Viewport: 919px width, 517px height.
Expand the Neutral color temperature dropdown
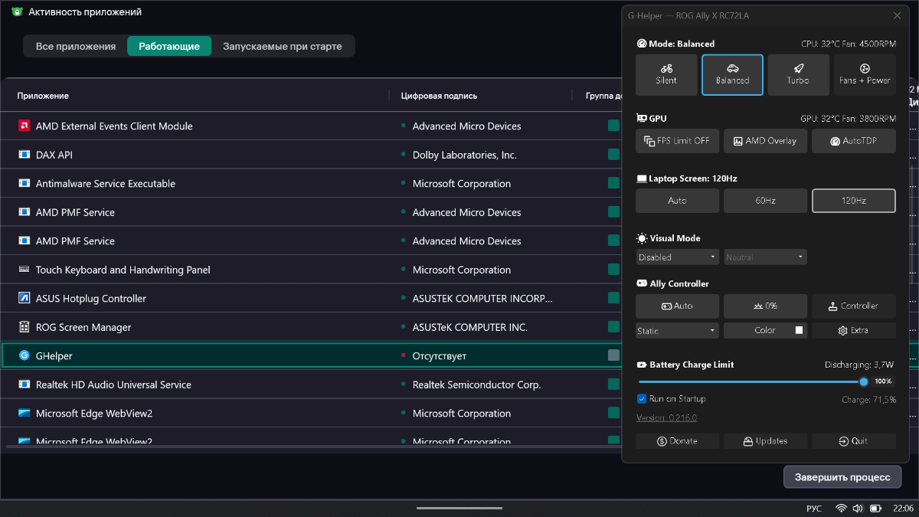click(766, 257)
